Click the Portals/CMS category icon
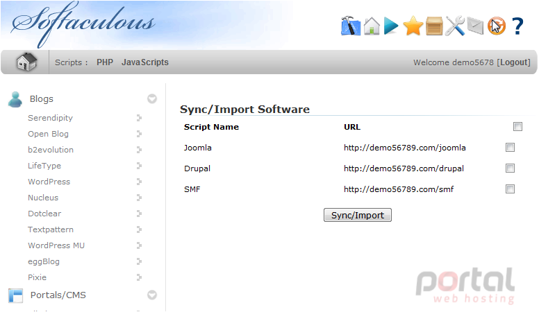 tap(15, 295)
